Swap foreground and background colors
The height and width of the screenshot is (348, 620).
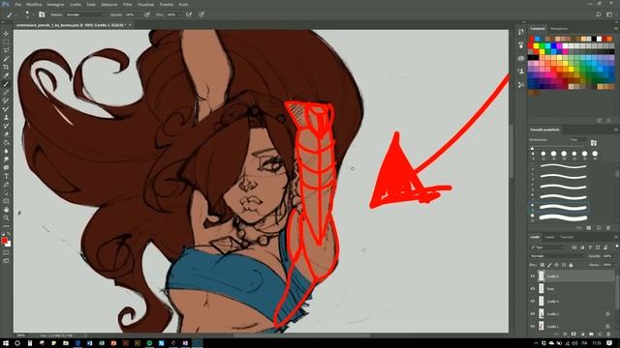tap(9, 234)
